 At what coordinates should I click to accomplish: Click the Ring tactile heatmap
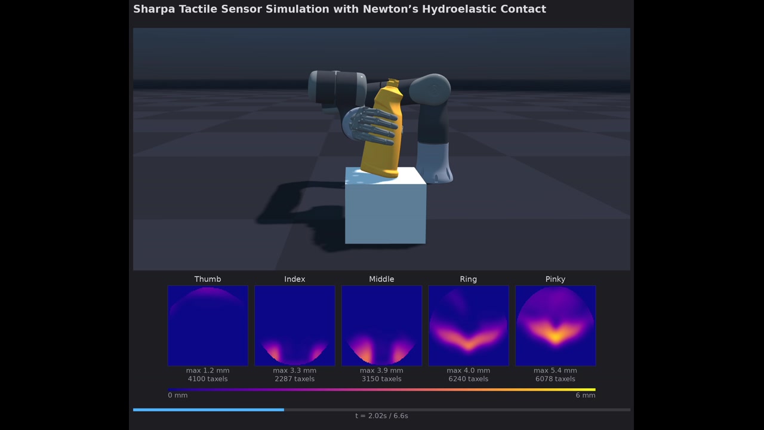(469, 325)
